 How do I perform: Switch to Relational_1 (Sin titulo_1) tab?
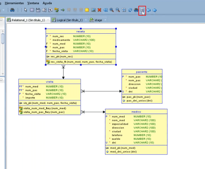point(28,20)
